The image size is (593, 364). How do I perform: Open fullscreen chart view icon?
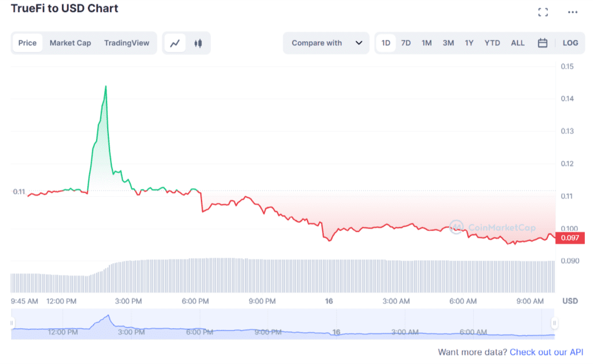(x=543, y=12)
